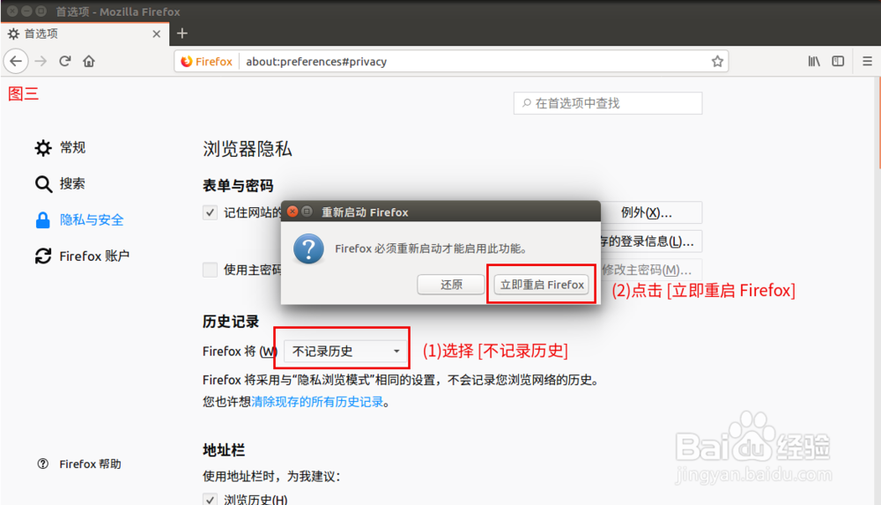Click the page vertical scrollbar
Image resolution: width=881 pixels, height=505 pixels.
point(877,123)
